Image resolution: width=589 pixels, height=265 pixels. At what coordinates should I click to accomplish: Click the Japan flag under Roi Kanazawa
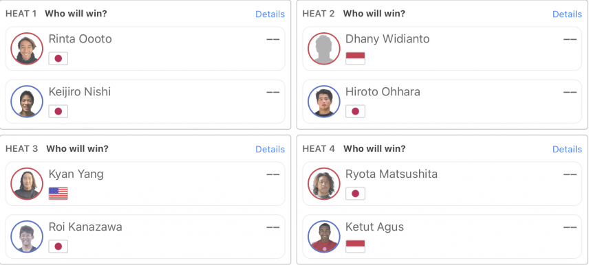tap(58, 246)
